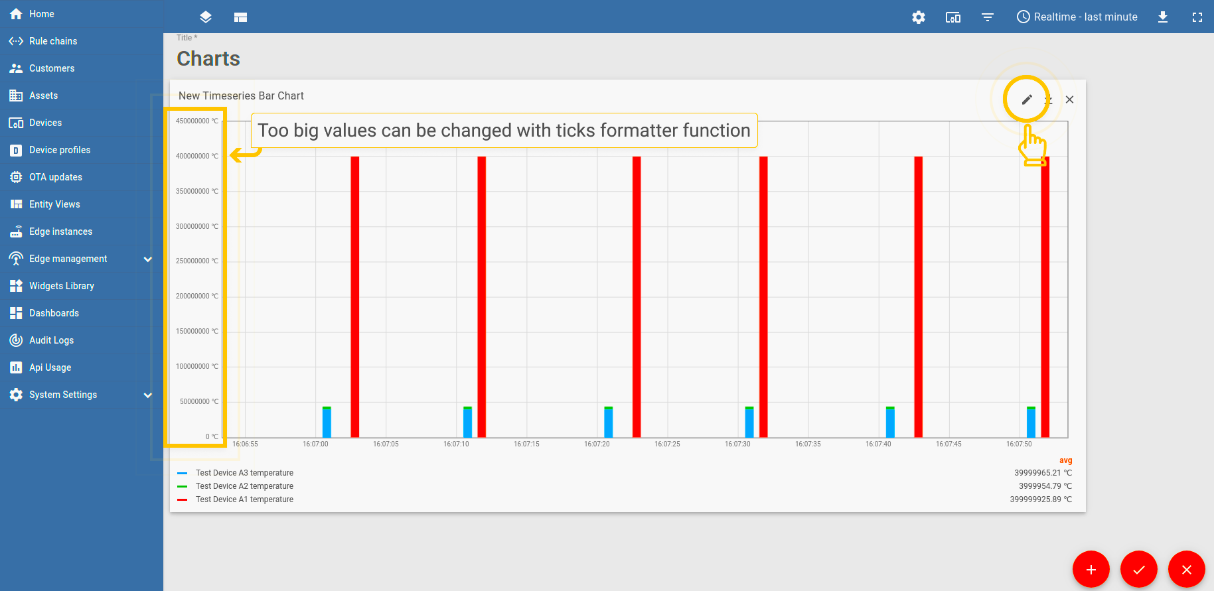Expand the Edge management menu
The height and width of the screenshot is (591, 1214).
[x=148, y=259]
